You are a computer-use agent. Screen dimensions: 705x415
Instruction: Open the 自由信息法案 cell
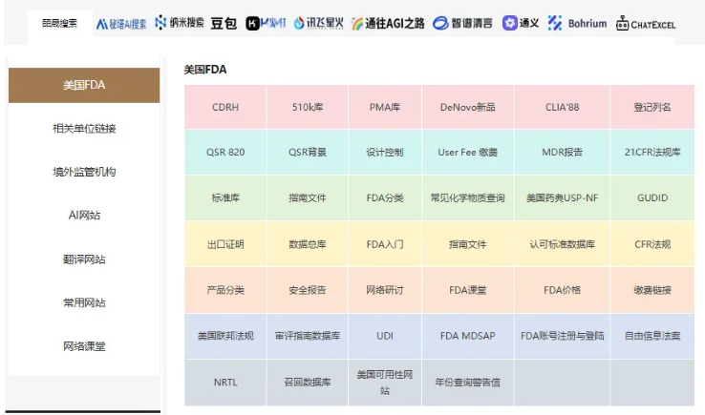pos(652,336)
